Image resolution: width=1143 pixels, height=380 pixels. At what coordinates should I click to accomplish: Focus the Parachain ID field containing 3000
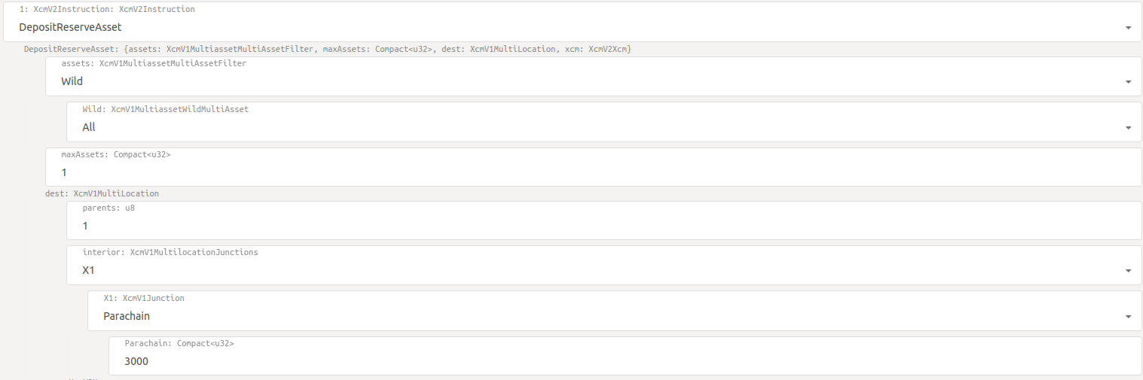point(625,356)
